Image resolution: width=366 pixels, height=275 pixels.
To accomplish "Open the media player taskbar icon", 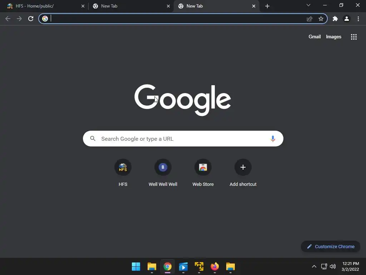I will click(183, 266).
